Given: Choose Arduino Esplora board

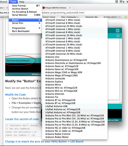Looking at the screenshot, I should (75, 81).
